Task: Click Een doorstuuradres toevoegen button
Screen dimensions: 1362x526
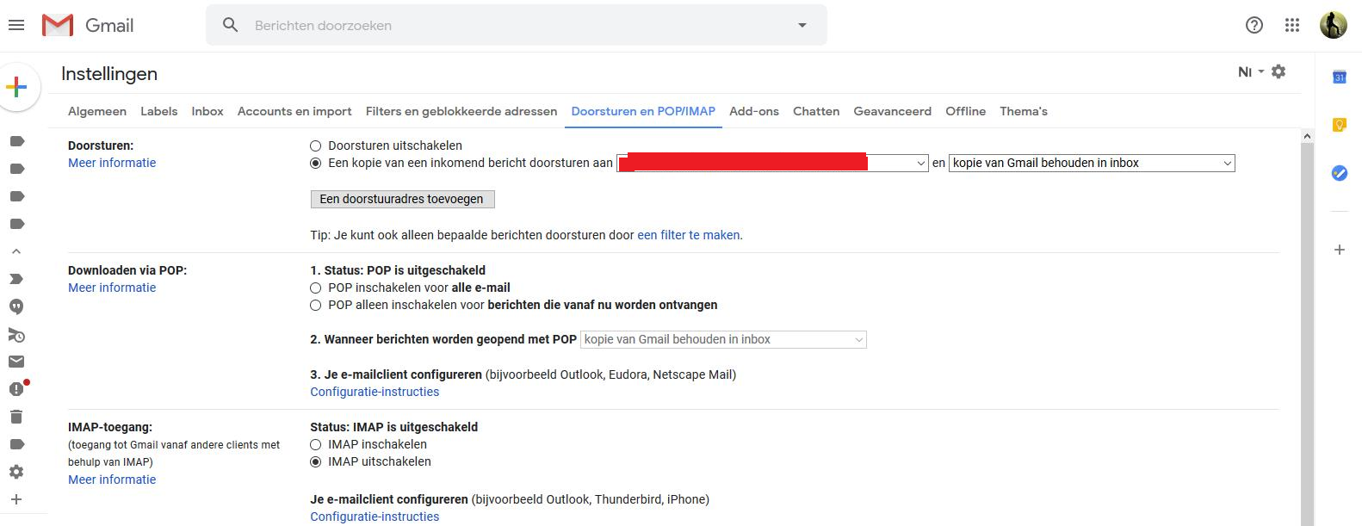Action: tap(402, 199)
